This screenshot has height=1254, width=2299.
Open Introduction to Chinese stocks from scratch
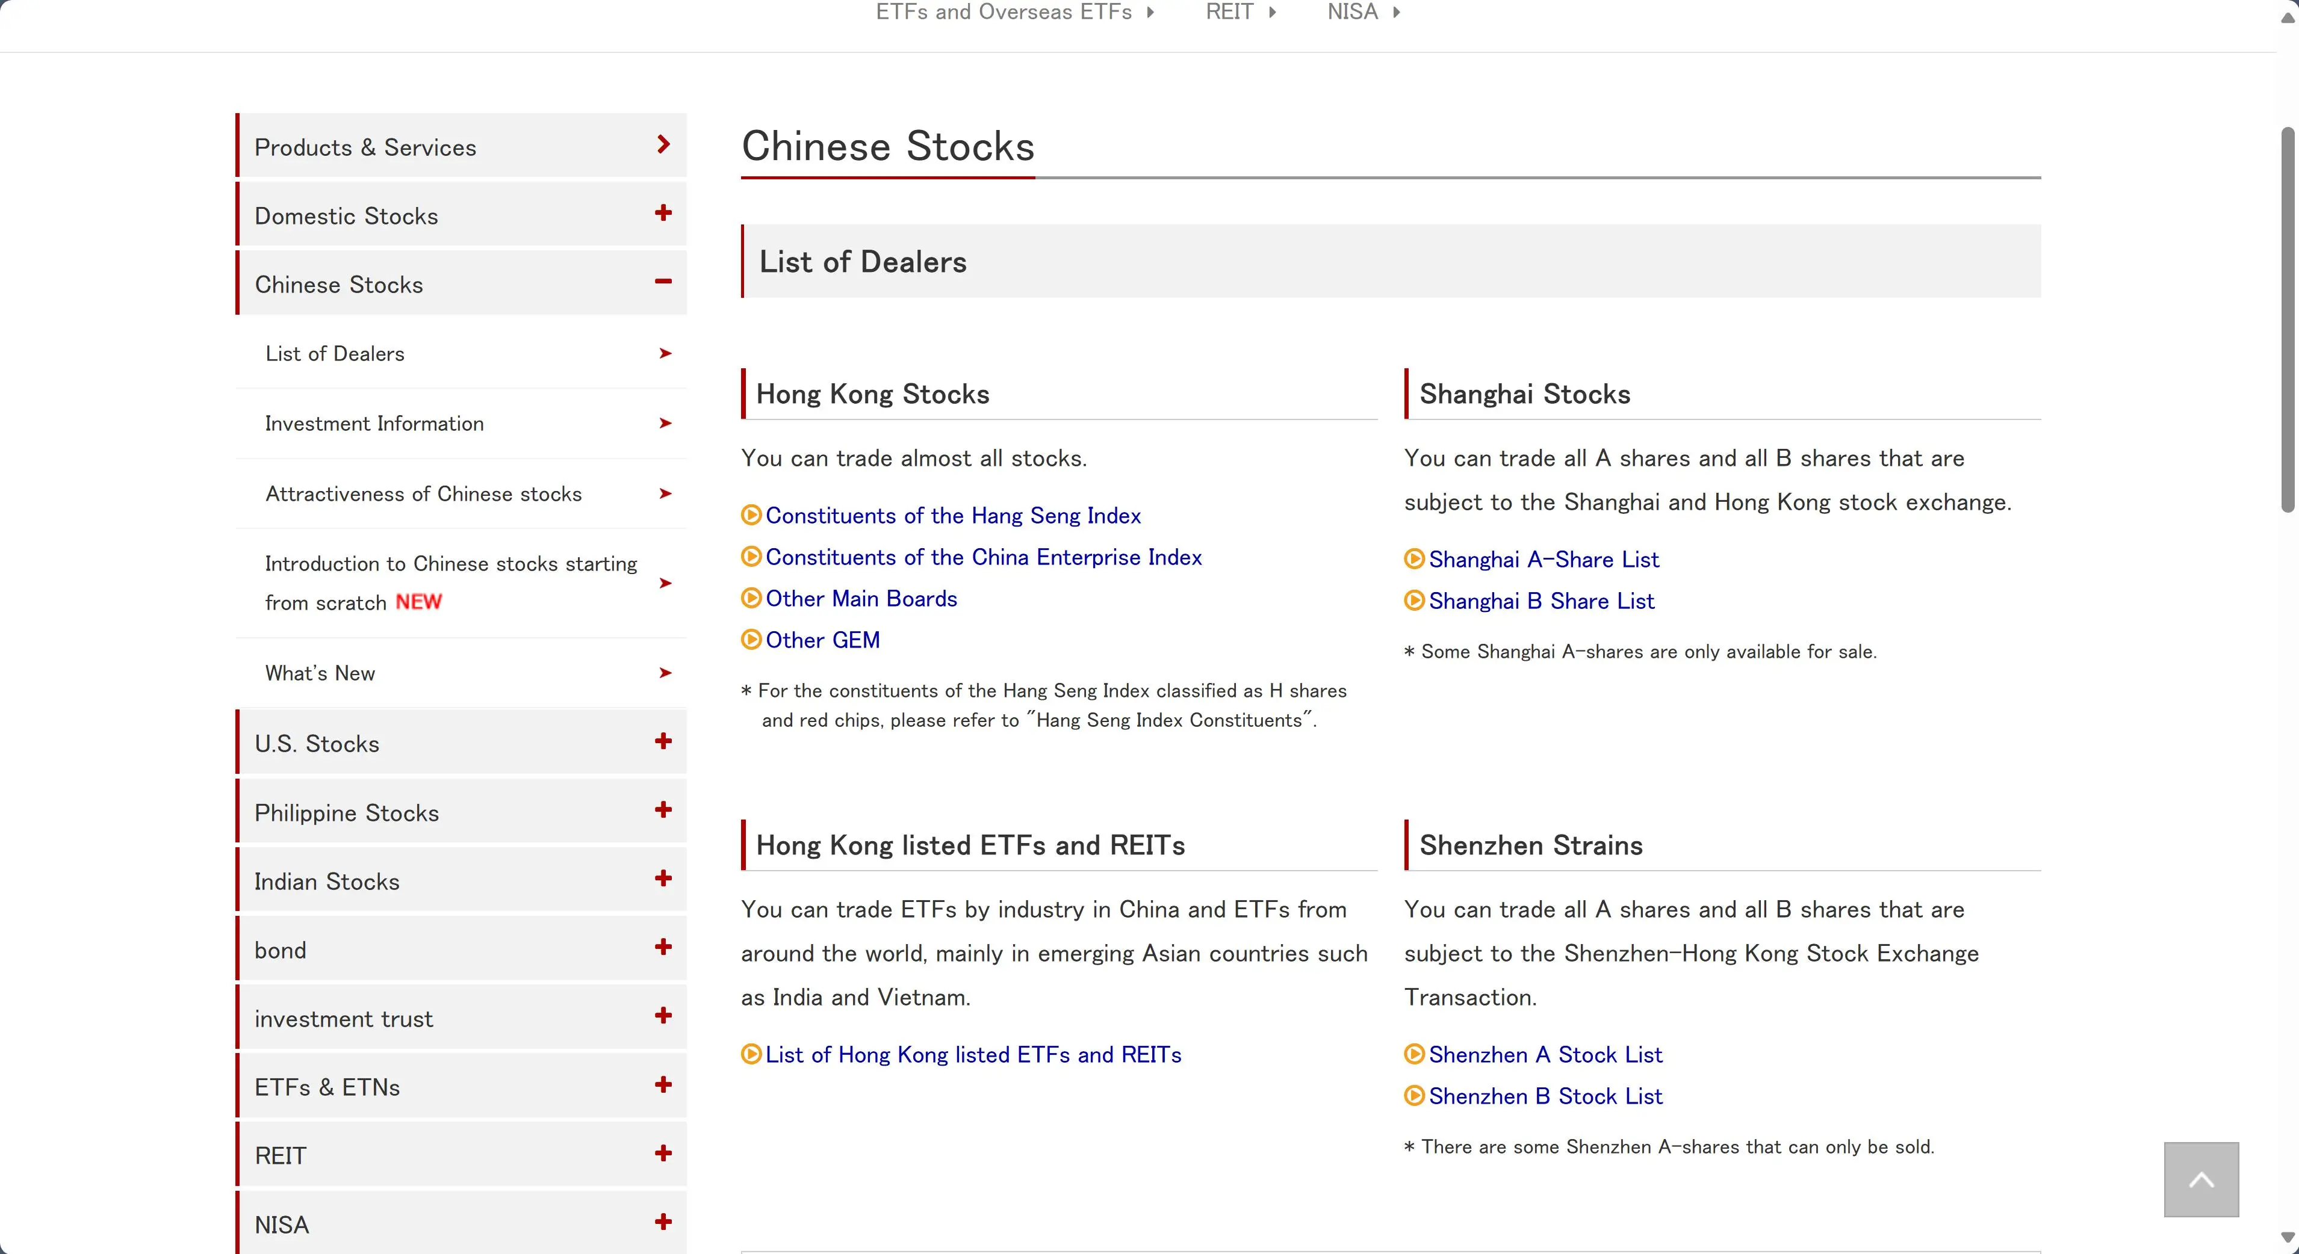point(461,583)
